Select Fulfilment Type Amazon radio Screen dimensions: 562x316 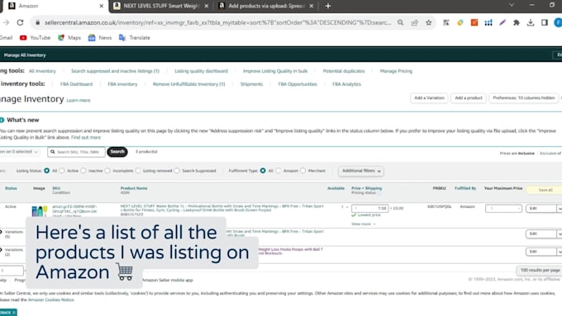point(279,171)
